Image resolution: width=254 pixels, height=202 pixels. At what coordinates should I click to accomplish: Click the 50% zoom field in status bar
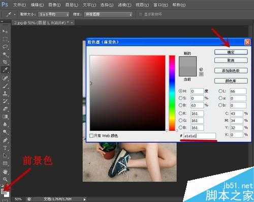(x=18, y=199)
